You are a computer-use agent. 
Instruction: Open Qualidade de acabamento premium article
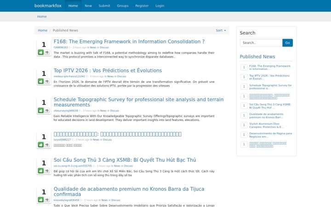129,191
